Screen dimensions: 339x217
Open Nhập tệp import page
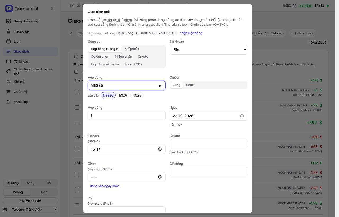(30, 102)
